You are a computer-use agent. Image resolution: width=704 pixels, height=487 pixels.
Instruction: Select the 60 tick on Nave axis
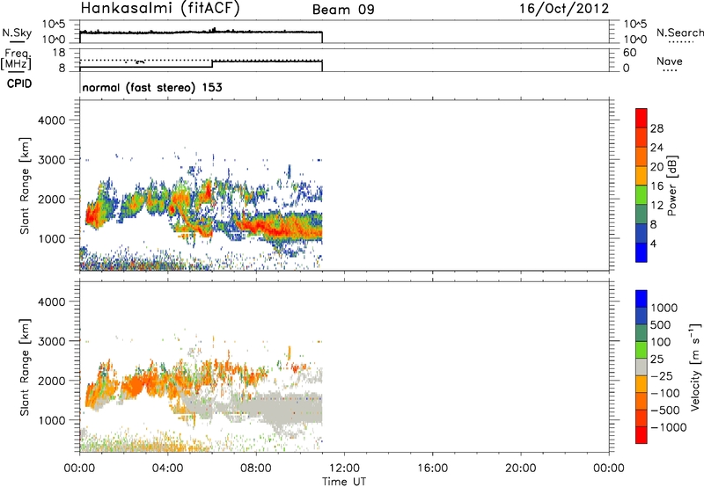(x=630, y=53)
